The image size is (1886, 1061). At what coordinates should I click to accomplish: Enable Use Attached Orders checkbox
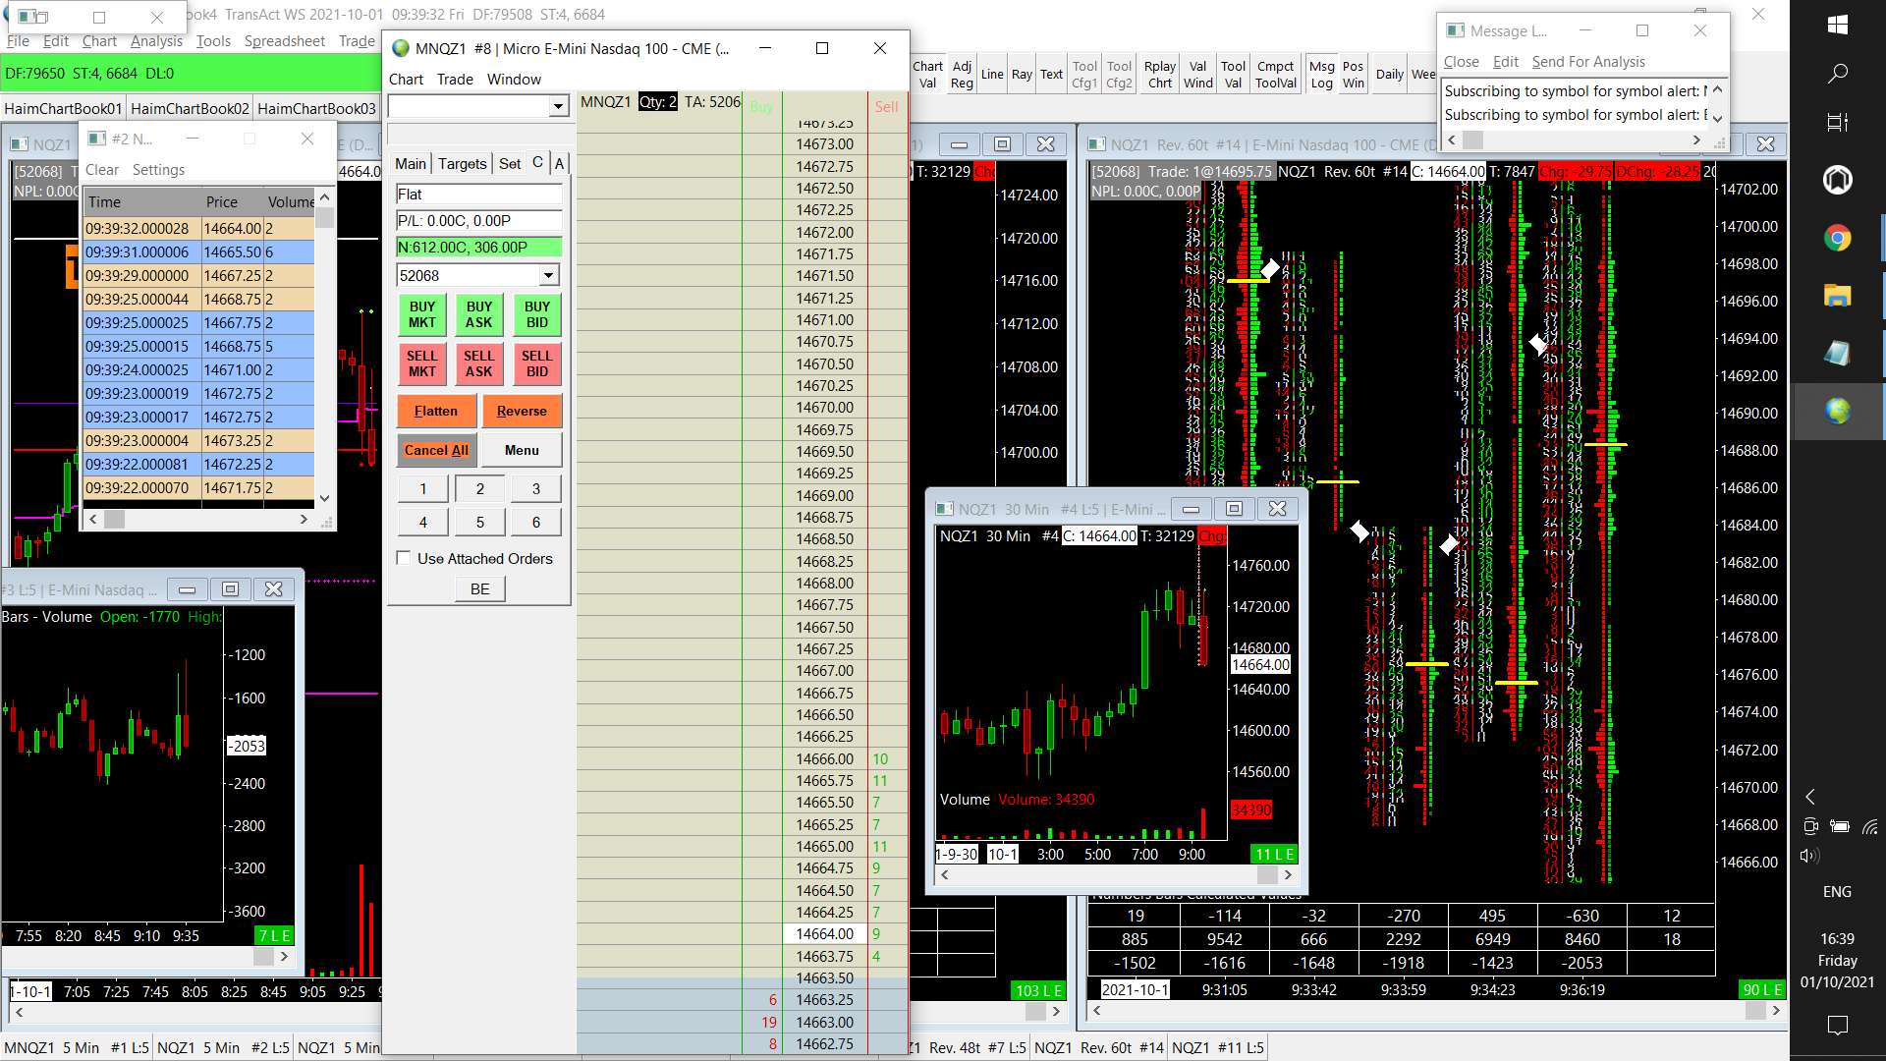pyautogui.click(x=404, y=558)
